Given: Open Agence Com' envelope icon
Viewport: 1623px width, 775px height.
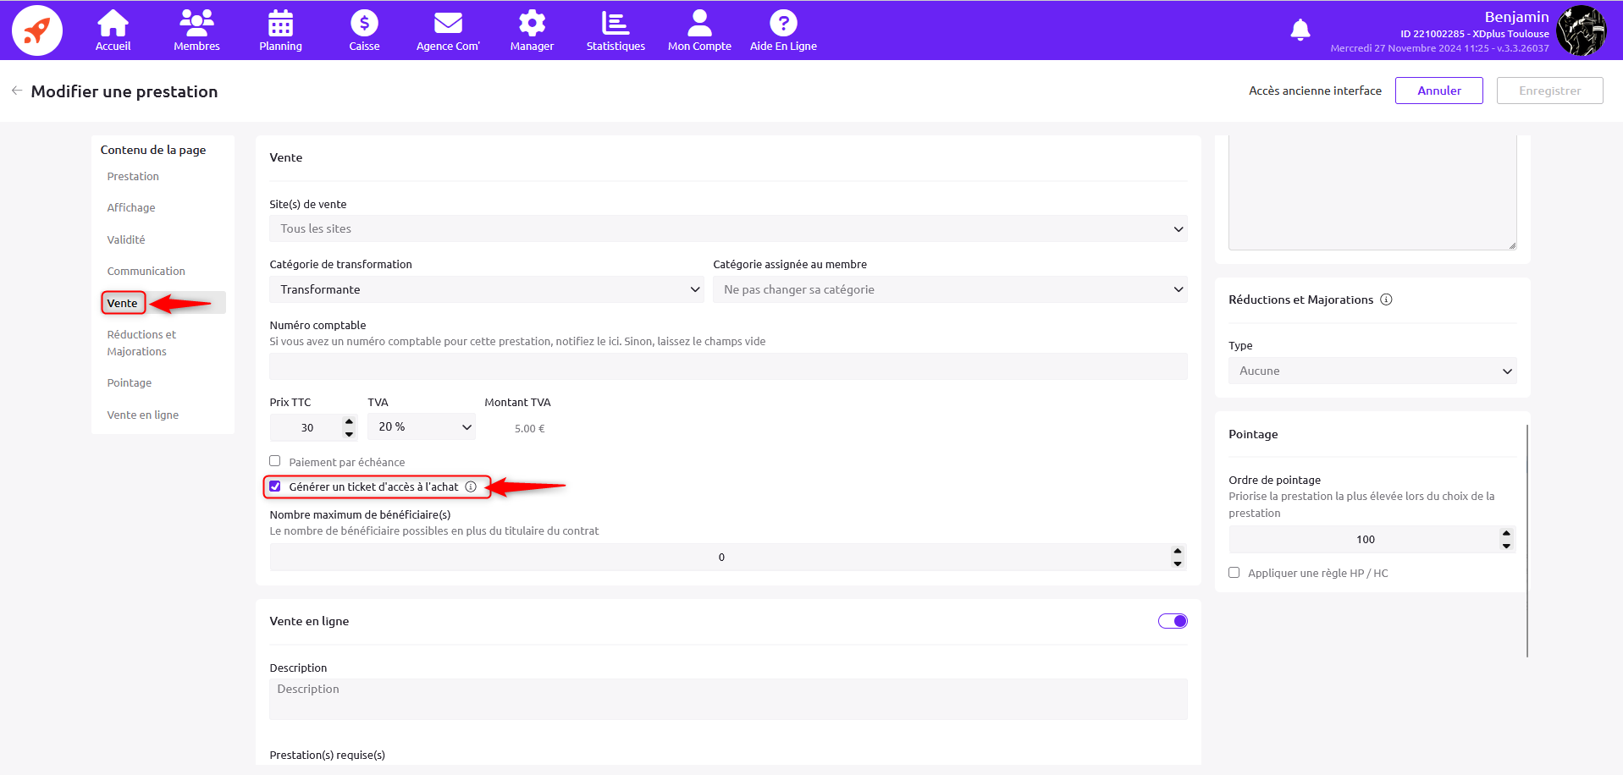Looking at the screenshot, I should tap(447, 24).
